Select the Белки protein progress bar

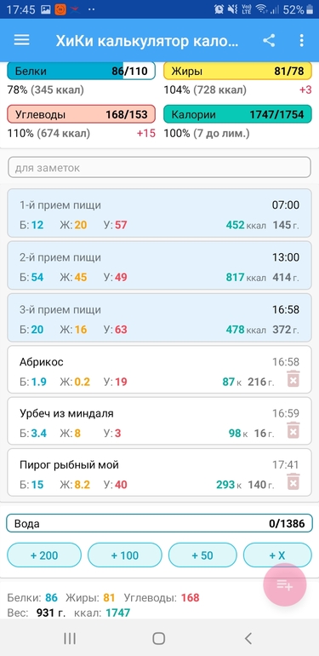[x=82, y=71]
